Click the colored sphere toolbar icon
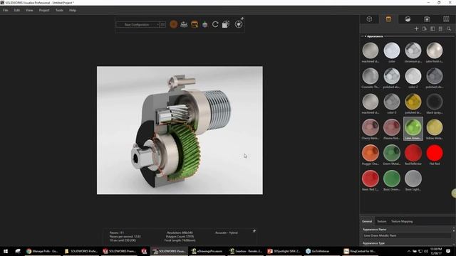Screen dimensions: 456x256 coord(204,24)
